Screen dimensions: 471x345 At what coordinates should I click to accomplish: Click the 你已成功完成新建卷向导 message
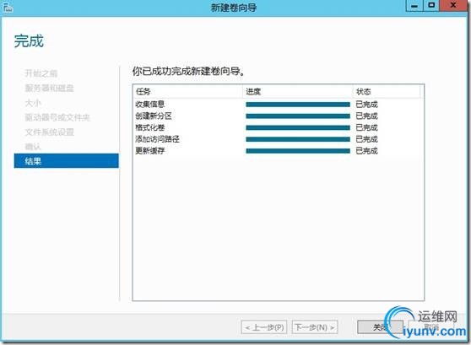click(x=188, y=71)
